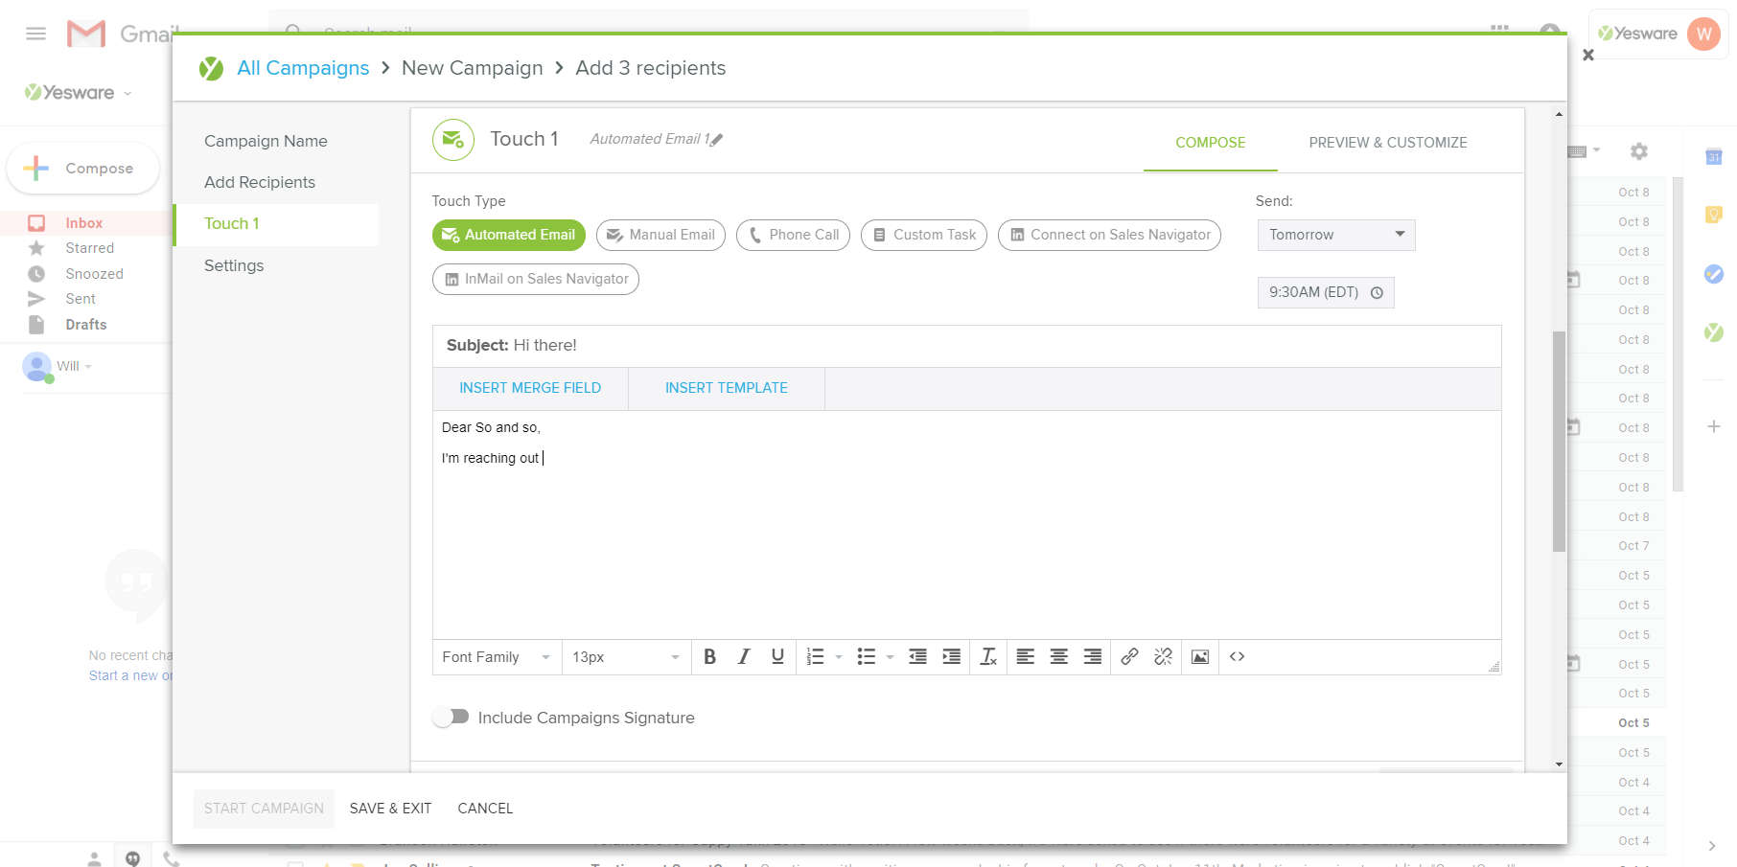Open the Starred folder
Screen dimensions: 1737x867
[89, 248]
